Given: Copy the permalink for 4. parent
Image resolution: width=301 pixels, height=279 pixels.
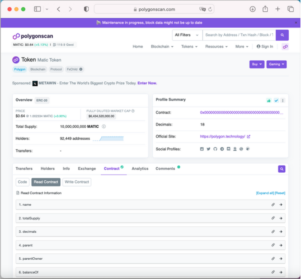Looking at the screenshot, I should (273, 245).
